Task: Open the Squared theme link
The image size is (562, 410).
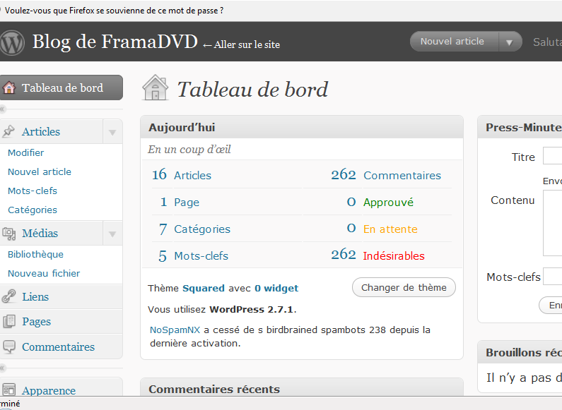Action: [203, 289]
